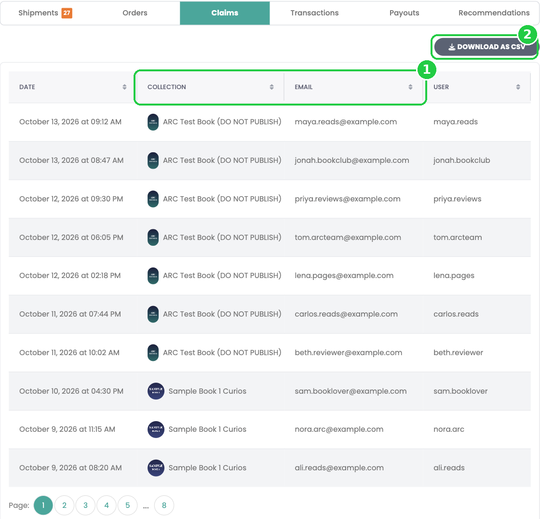The height and width of the screenshot is (519, 540).
Task: Click email jonah.bookclub@example.com
Action: [x=352, y=160]
